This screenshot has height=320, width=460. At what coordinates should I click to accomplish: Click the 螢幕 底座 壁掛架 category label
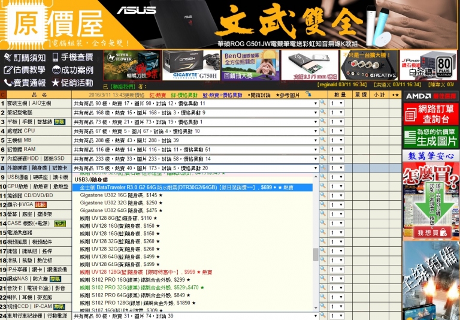point(29,214)
